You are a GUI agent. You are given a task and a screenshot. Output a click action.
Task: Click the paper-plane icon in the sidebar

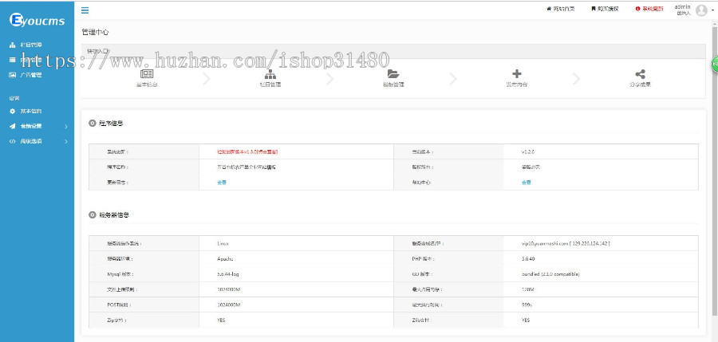(12, 127)
